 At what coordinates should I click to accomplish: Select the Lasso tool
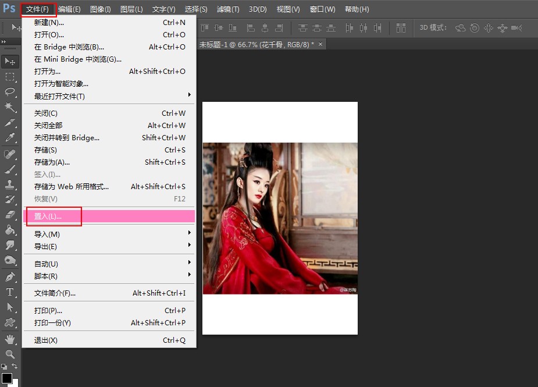[10, 92]
